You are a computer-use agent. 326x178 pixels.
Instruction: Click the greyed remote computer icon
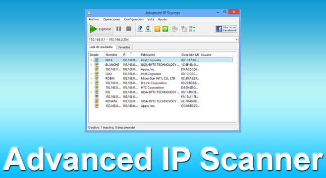pos(174,29)
